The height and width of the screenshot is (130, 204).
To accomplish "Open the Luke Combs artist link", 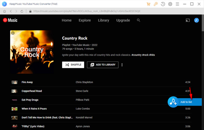I will (x=83, y=109).
